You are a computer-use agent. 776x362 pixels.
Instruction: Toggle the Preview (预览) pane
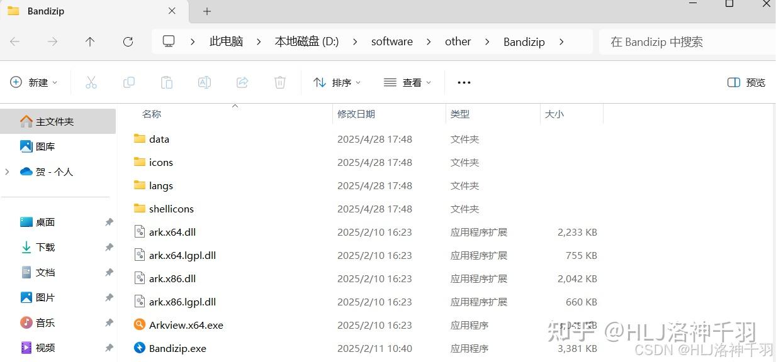746,82
